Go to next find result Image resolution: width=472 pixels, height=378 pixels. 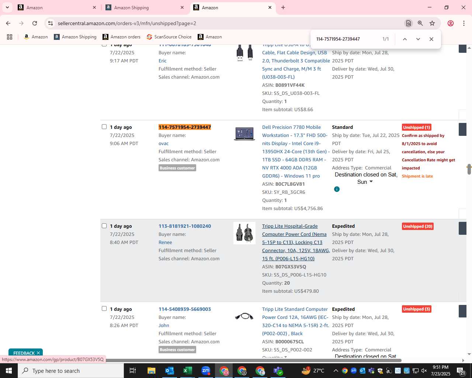(x=418, y=39)
